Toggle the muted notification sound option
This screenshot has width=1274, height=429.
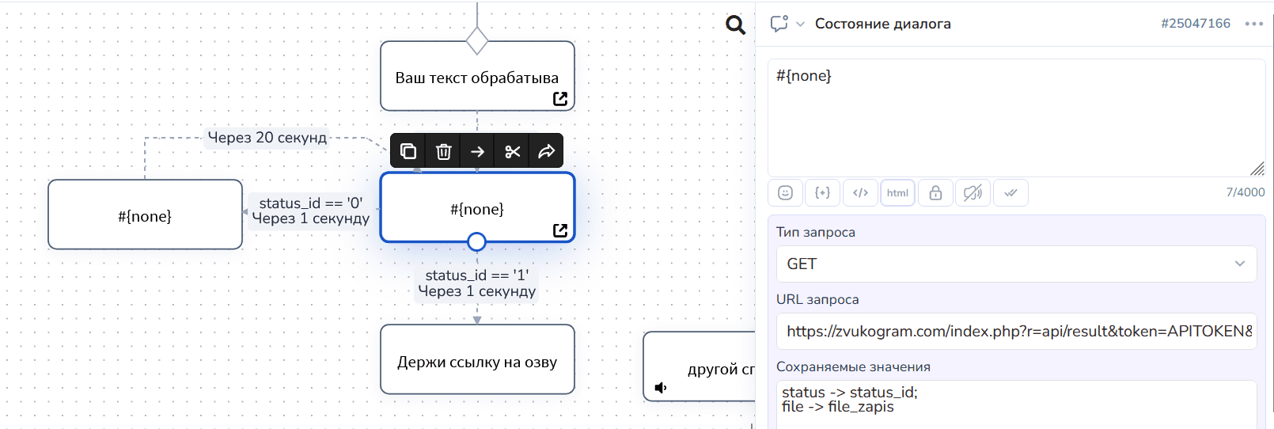(x=973, y=193)
